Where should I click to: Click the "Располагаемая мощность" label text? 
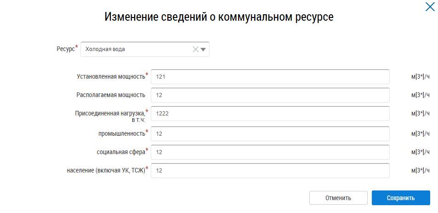click(110, 95)
